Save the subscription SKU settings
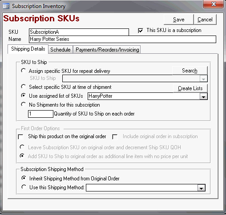 pyautogui.click(x=178, y=20)
